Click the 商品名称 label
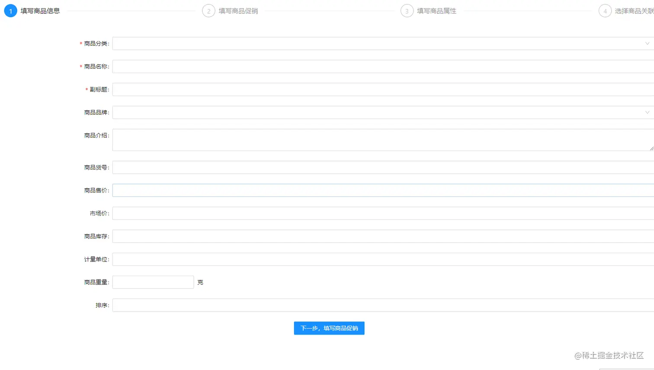This screenshot has height=370, width=654. click(96, 67)
